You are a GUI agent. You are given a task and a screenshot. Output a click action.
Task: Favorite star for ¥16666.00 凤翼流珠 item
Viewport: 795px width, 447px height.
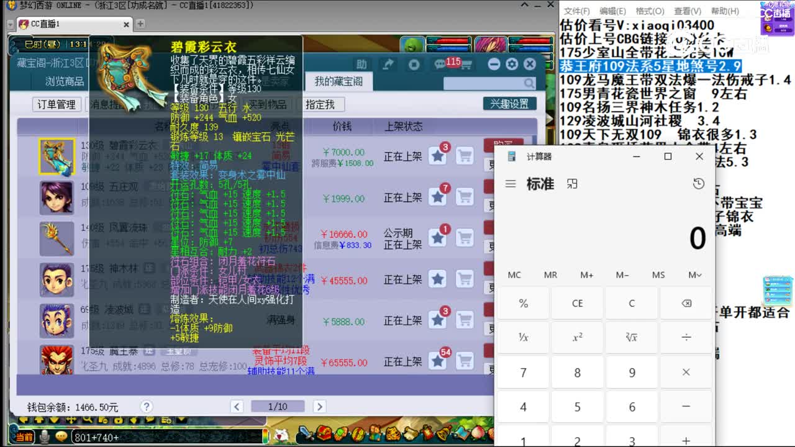pos(438,238)
